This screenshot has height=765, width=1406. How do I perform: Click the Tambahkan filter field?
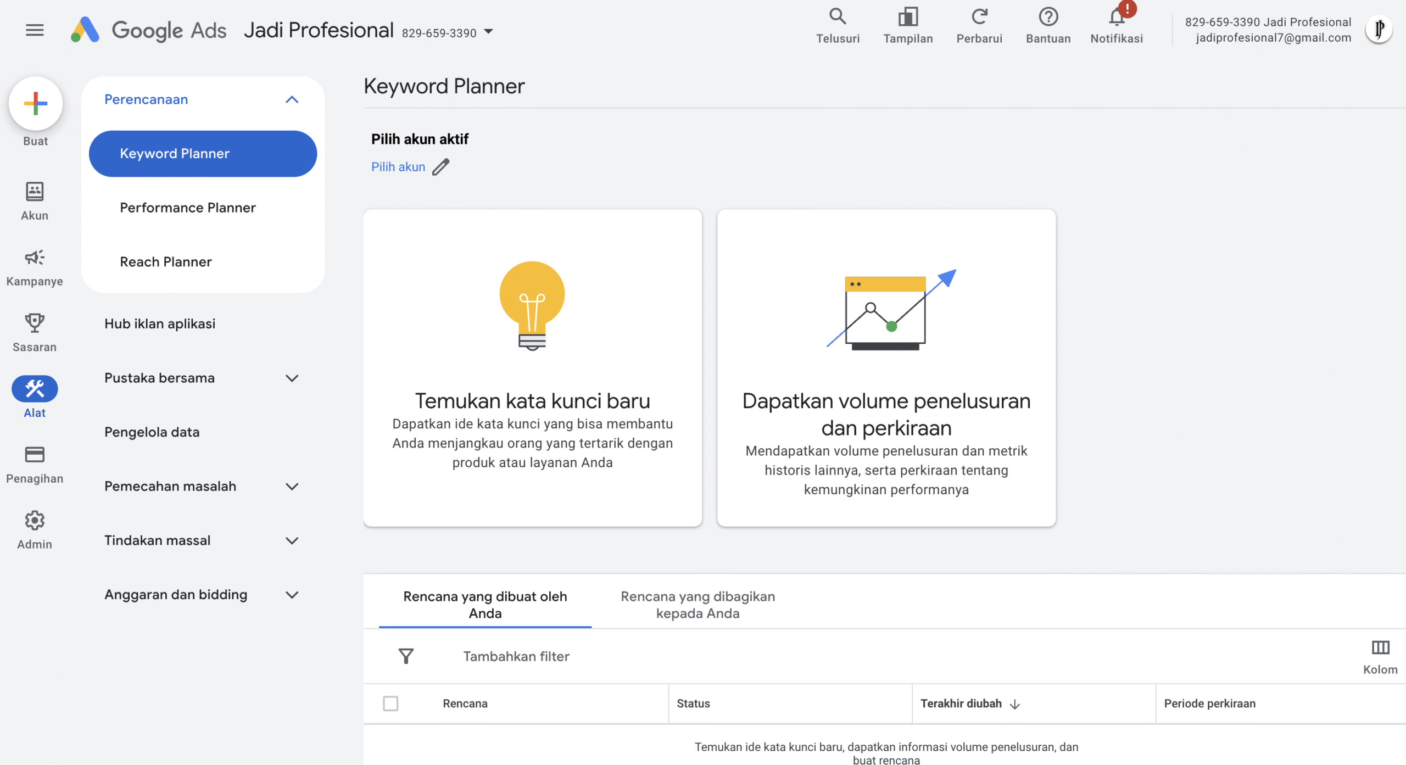click(x=516, y=656)
